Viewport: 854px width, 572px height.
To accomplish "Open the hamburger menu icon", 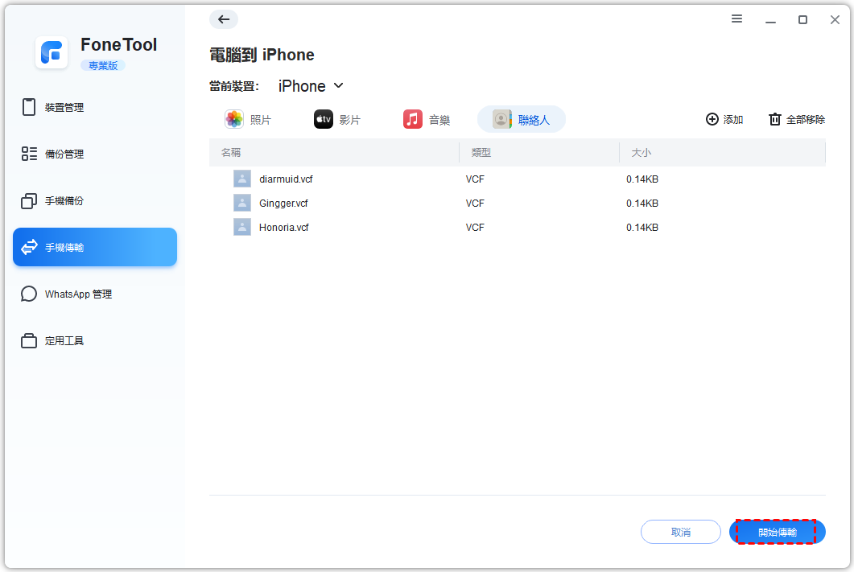I will click(736, 19).
